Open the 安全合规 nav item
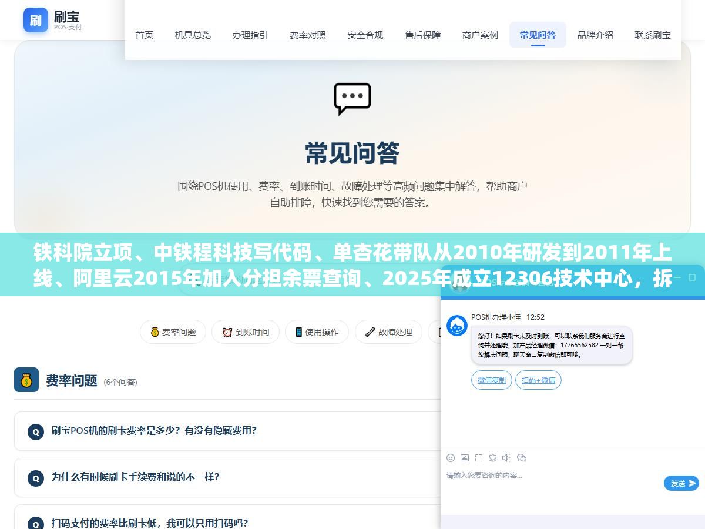Viewport: 705px width, 529px height. [x=365, y=35]
